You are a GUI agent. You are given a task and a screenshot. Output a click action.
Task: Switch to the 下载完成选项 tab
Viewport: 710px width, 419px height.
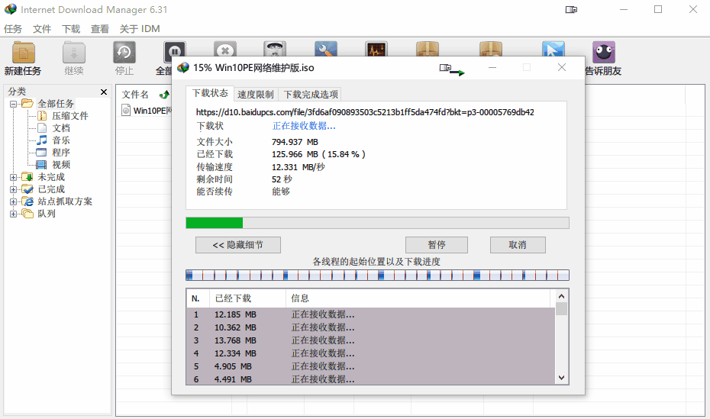[311, 95]
